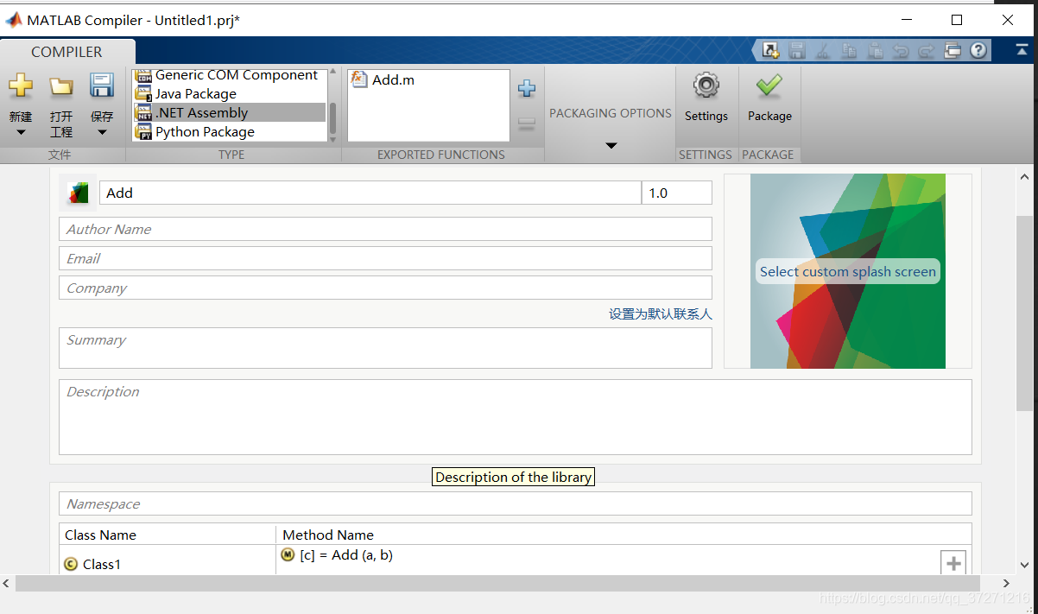
Task: Click the application icon next to Add
Action: click(78, 193)
